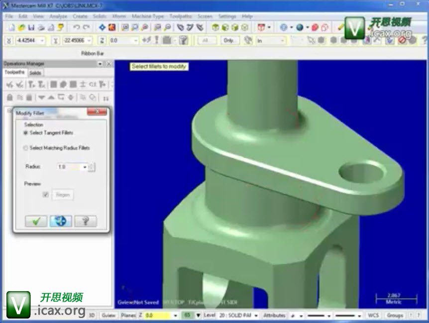Click the padlock icon in Operations Manager
429x323 pixels.
coord(10,98)
